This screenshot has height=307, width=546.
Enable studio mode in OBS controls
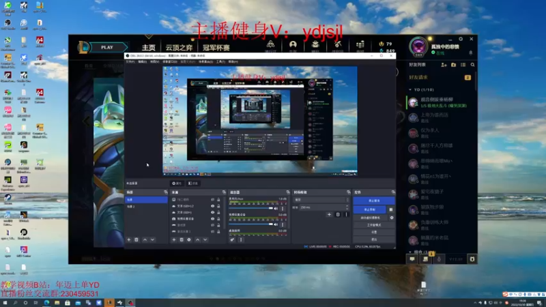(x=374, y=225)
